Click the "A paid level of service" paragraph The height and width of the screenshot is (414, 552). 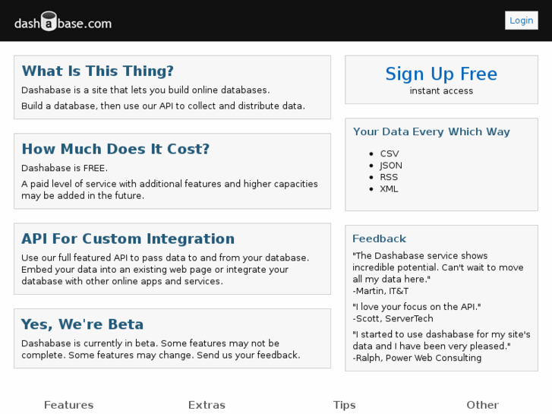click(x=169, y=190)
